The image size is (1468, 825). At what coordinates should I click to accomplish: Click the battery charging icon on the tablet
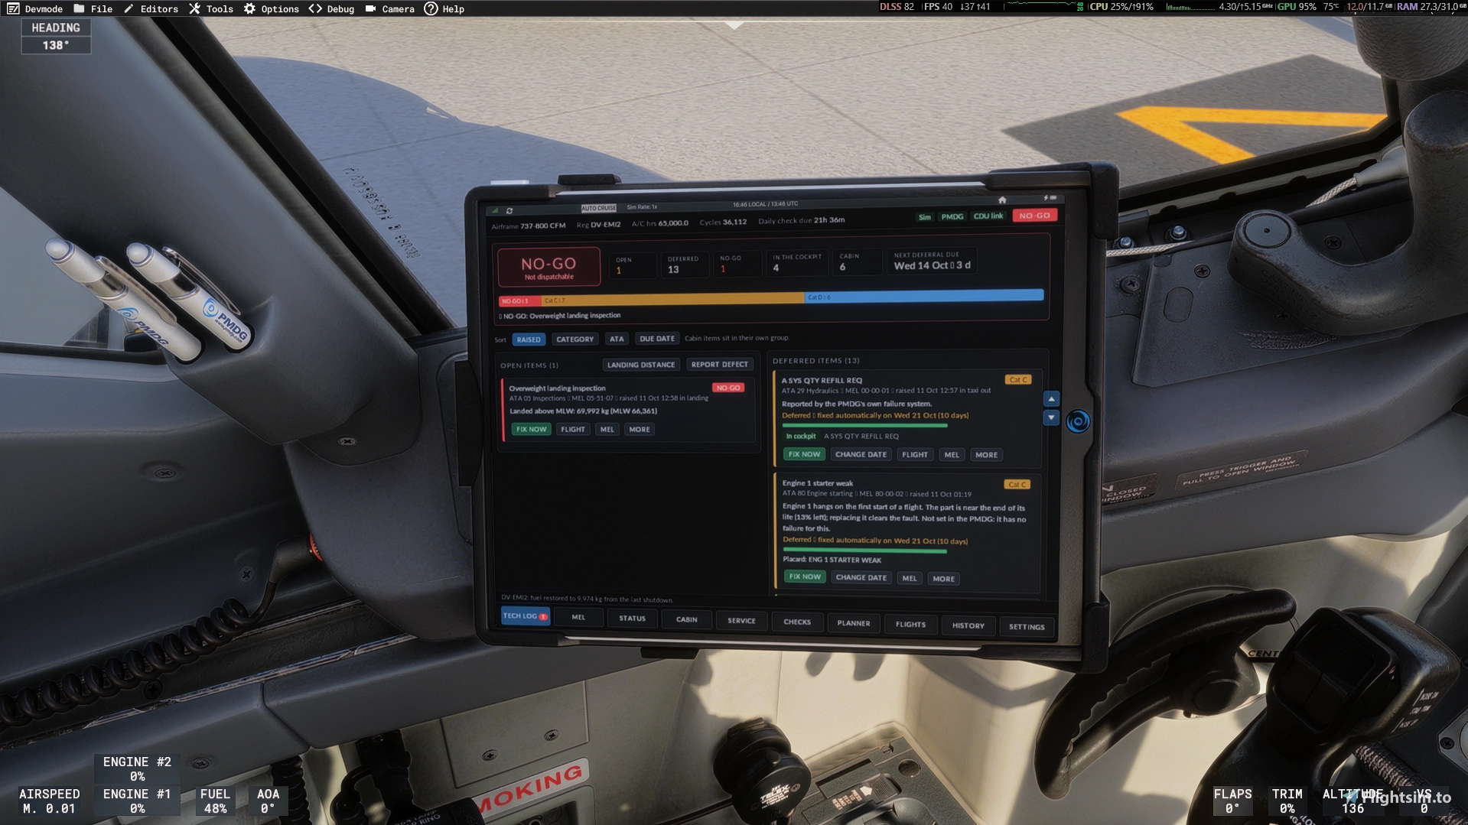point(1050,198)
